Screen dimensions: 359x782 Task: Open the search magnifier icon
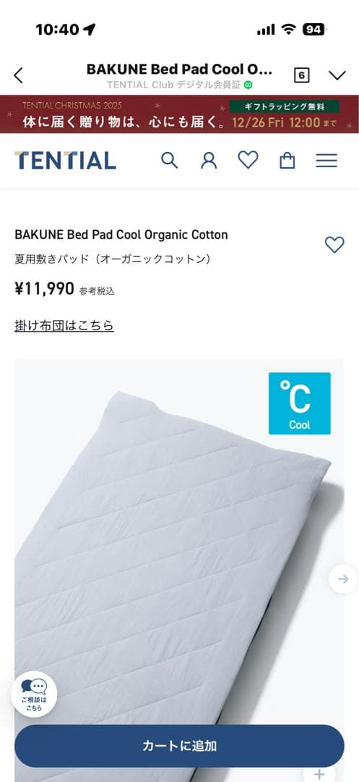[x=170, y=161]
